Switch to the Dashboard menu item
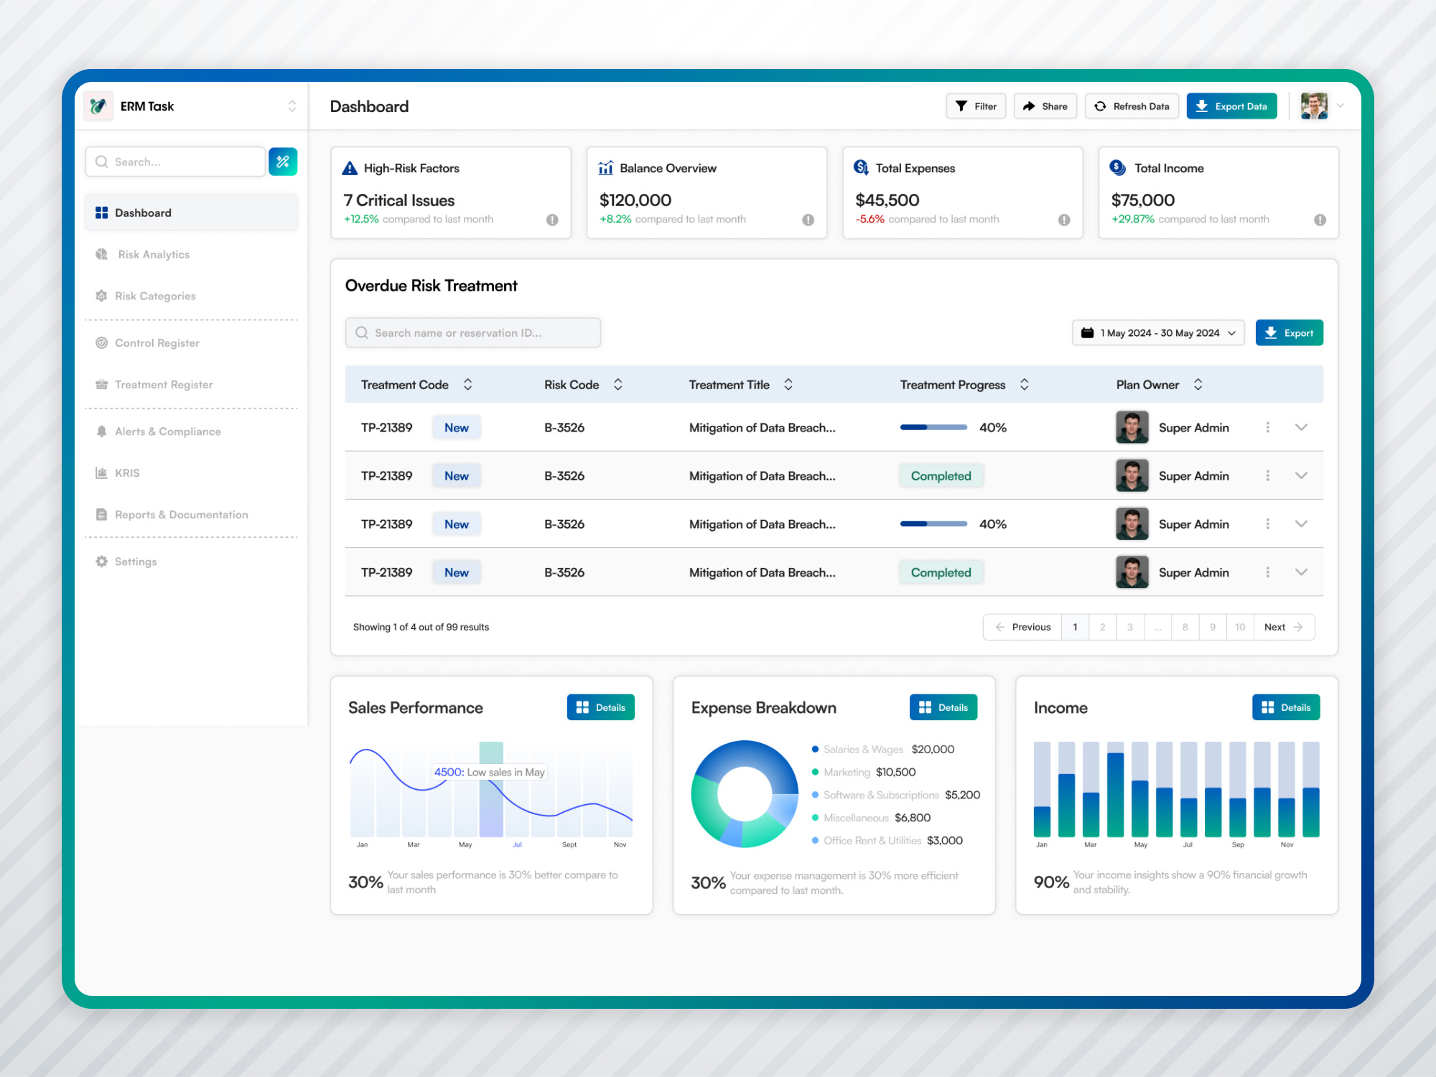This screenshot has width=1436, height=1077. [143, 213]
